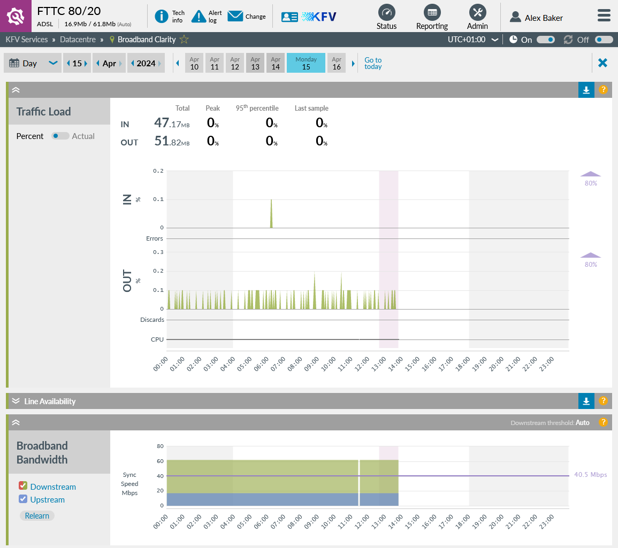Open help for Broadband Bandwidth panel

(x=604, y=422)
